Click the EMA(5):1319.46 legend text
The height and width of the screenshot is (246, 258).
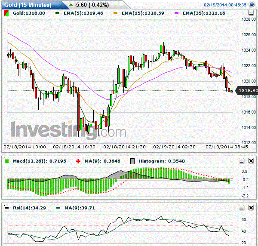[x=83, y=13]
